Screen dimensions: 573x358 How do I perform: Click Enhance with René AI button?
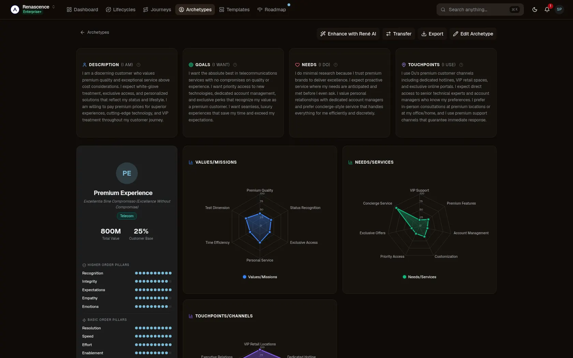click(348, 34)
